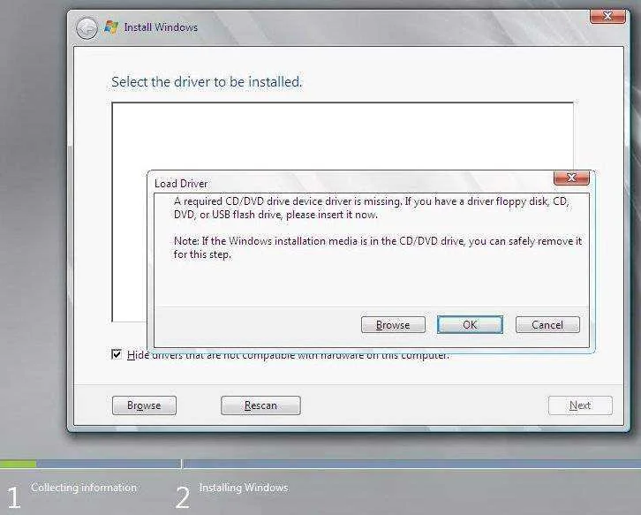
Task: Click the 'Note: If the Windows installation media' message
Action: [378, 247]
